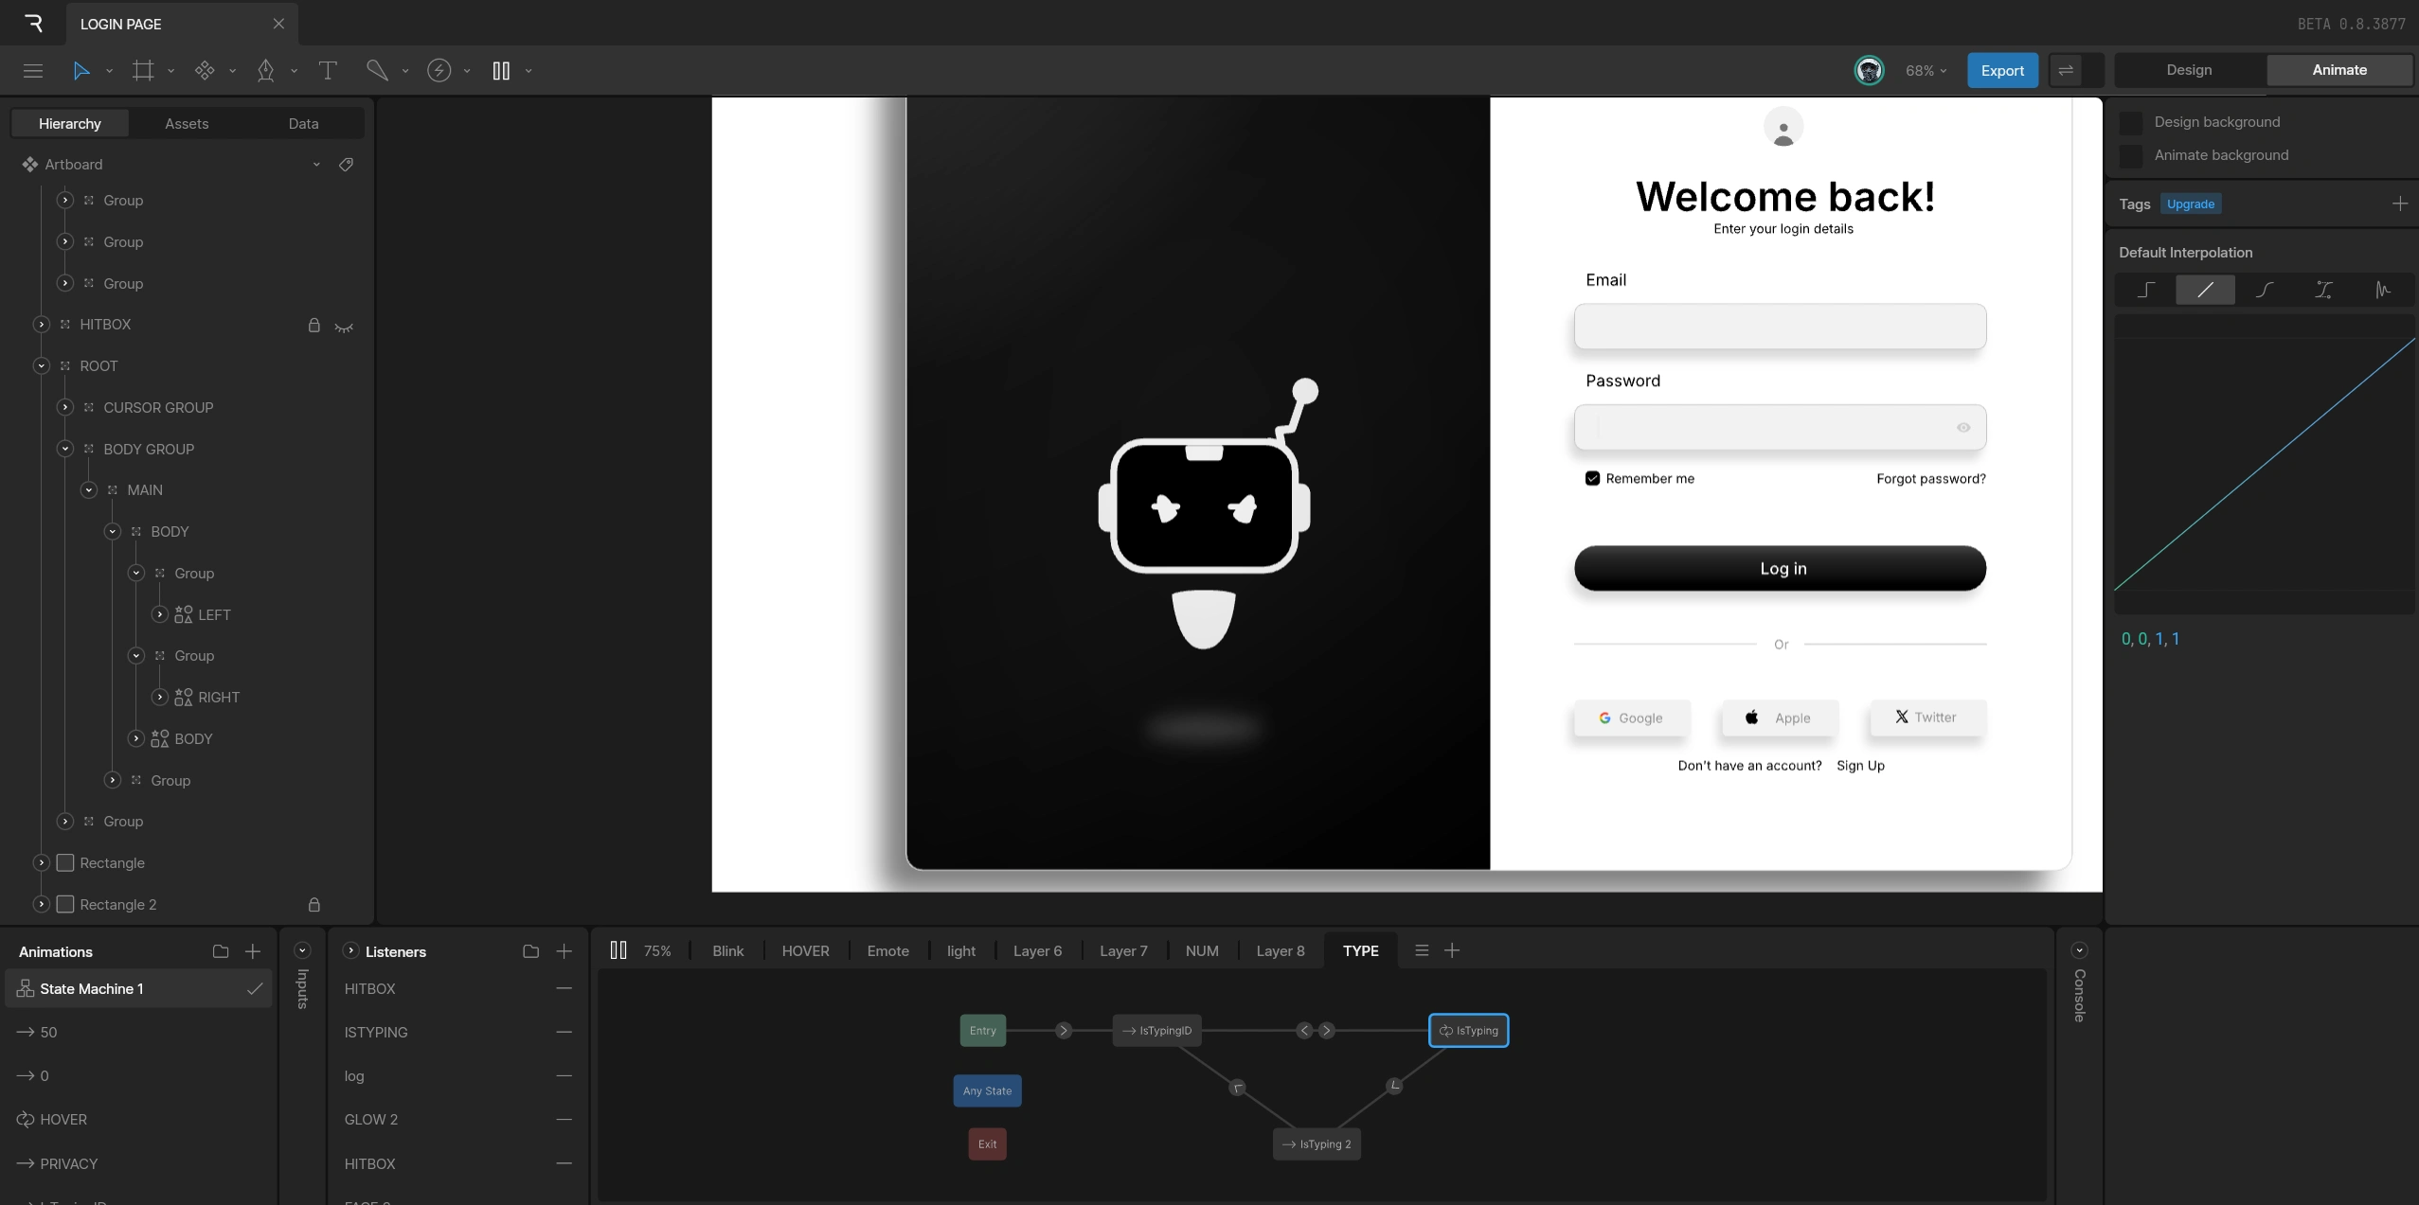Collapse the ROOT group in hierarchy
This screenshot has width=2419, height=1205.
point(42,366)
